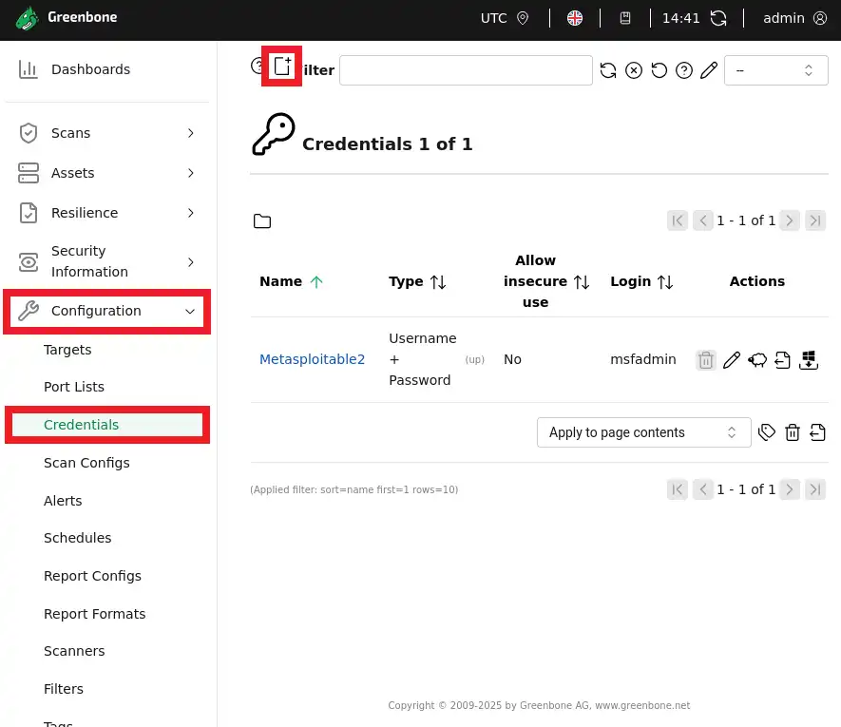Click the New Credential icon
The width and height of the screenshot is (841, 727).
tap(282, 67)
